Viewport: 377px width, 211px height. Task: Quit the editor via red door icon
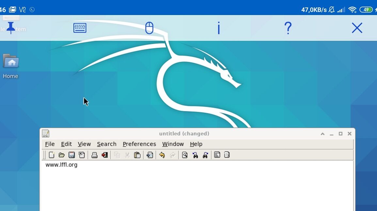tap(104, 155)
